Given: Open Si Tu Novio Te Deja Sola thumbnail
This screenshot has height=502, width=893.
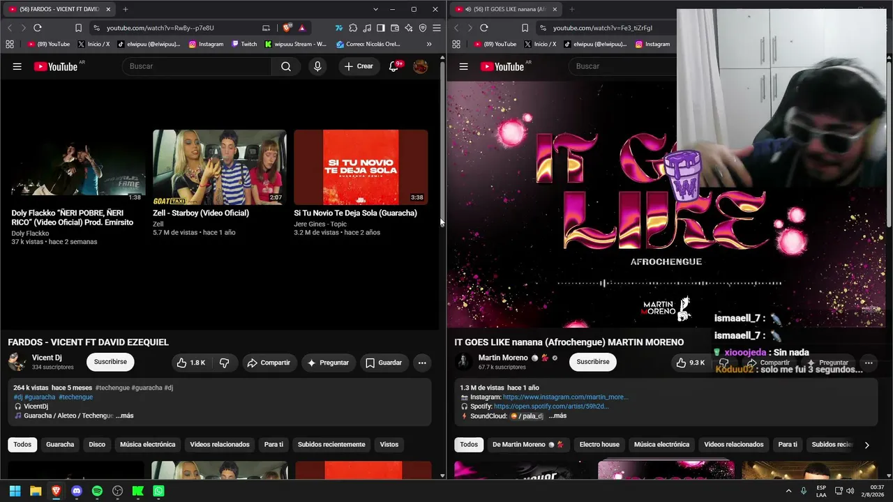Looking at the screenshot, I should pos(361,167).
